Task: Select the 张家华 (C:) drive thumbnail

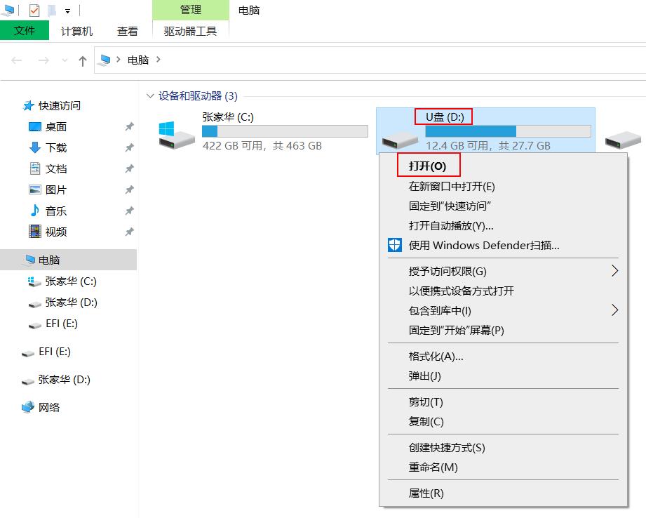Action: point(175,133)
